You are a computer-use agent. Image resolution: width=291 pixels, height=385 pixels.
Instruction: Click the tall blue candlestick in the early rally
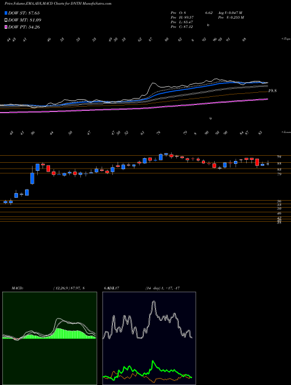(x=33, y=178)
